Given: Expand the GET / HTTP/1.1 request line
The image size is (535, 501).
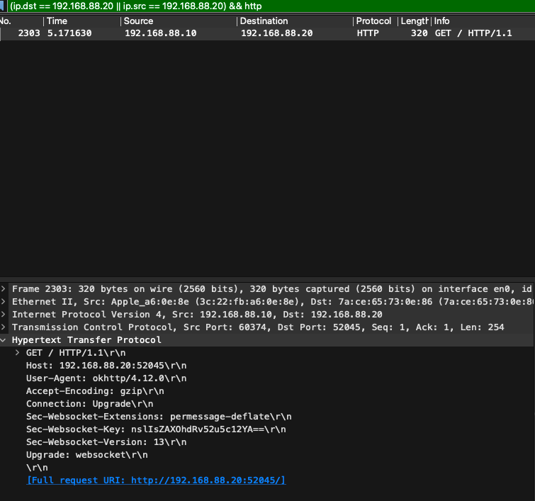Looking at the screenshot, I should 18,353.
